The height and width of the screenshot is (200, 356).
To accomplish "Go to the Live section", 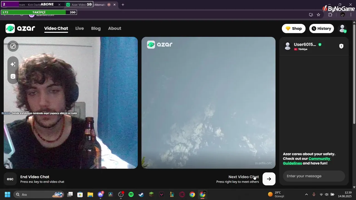I will pos(80,28).
